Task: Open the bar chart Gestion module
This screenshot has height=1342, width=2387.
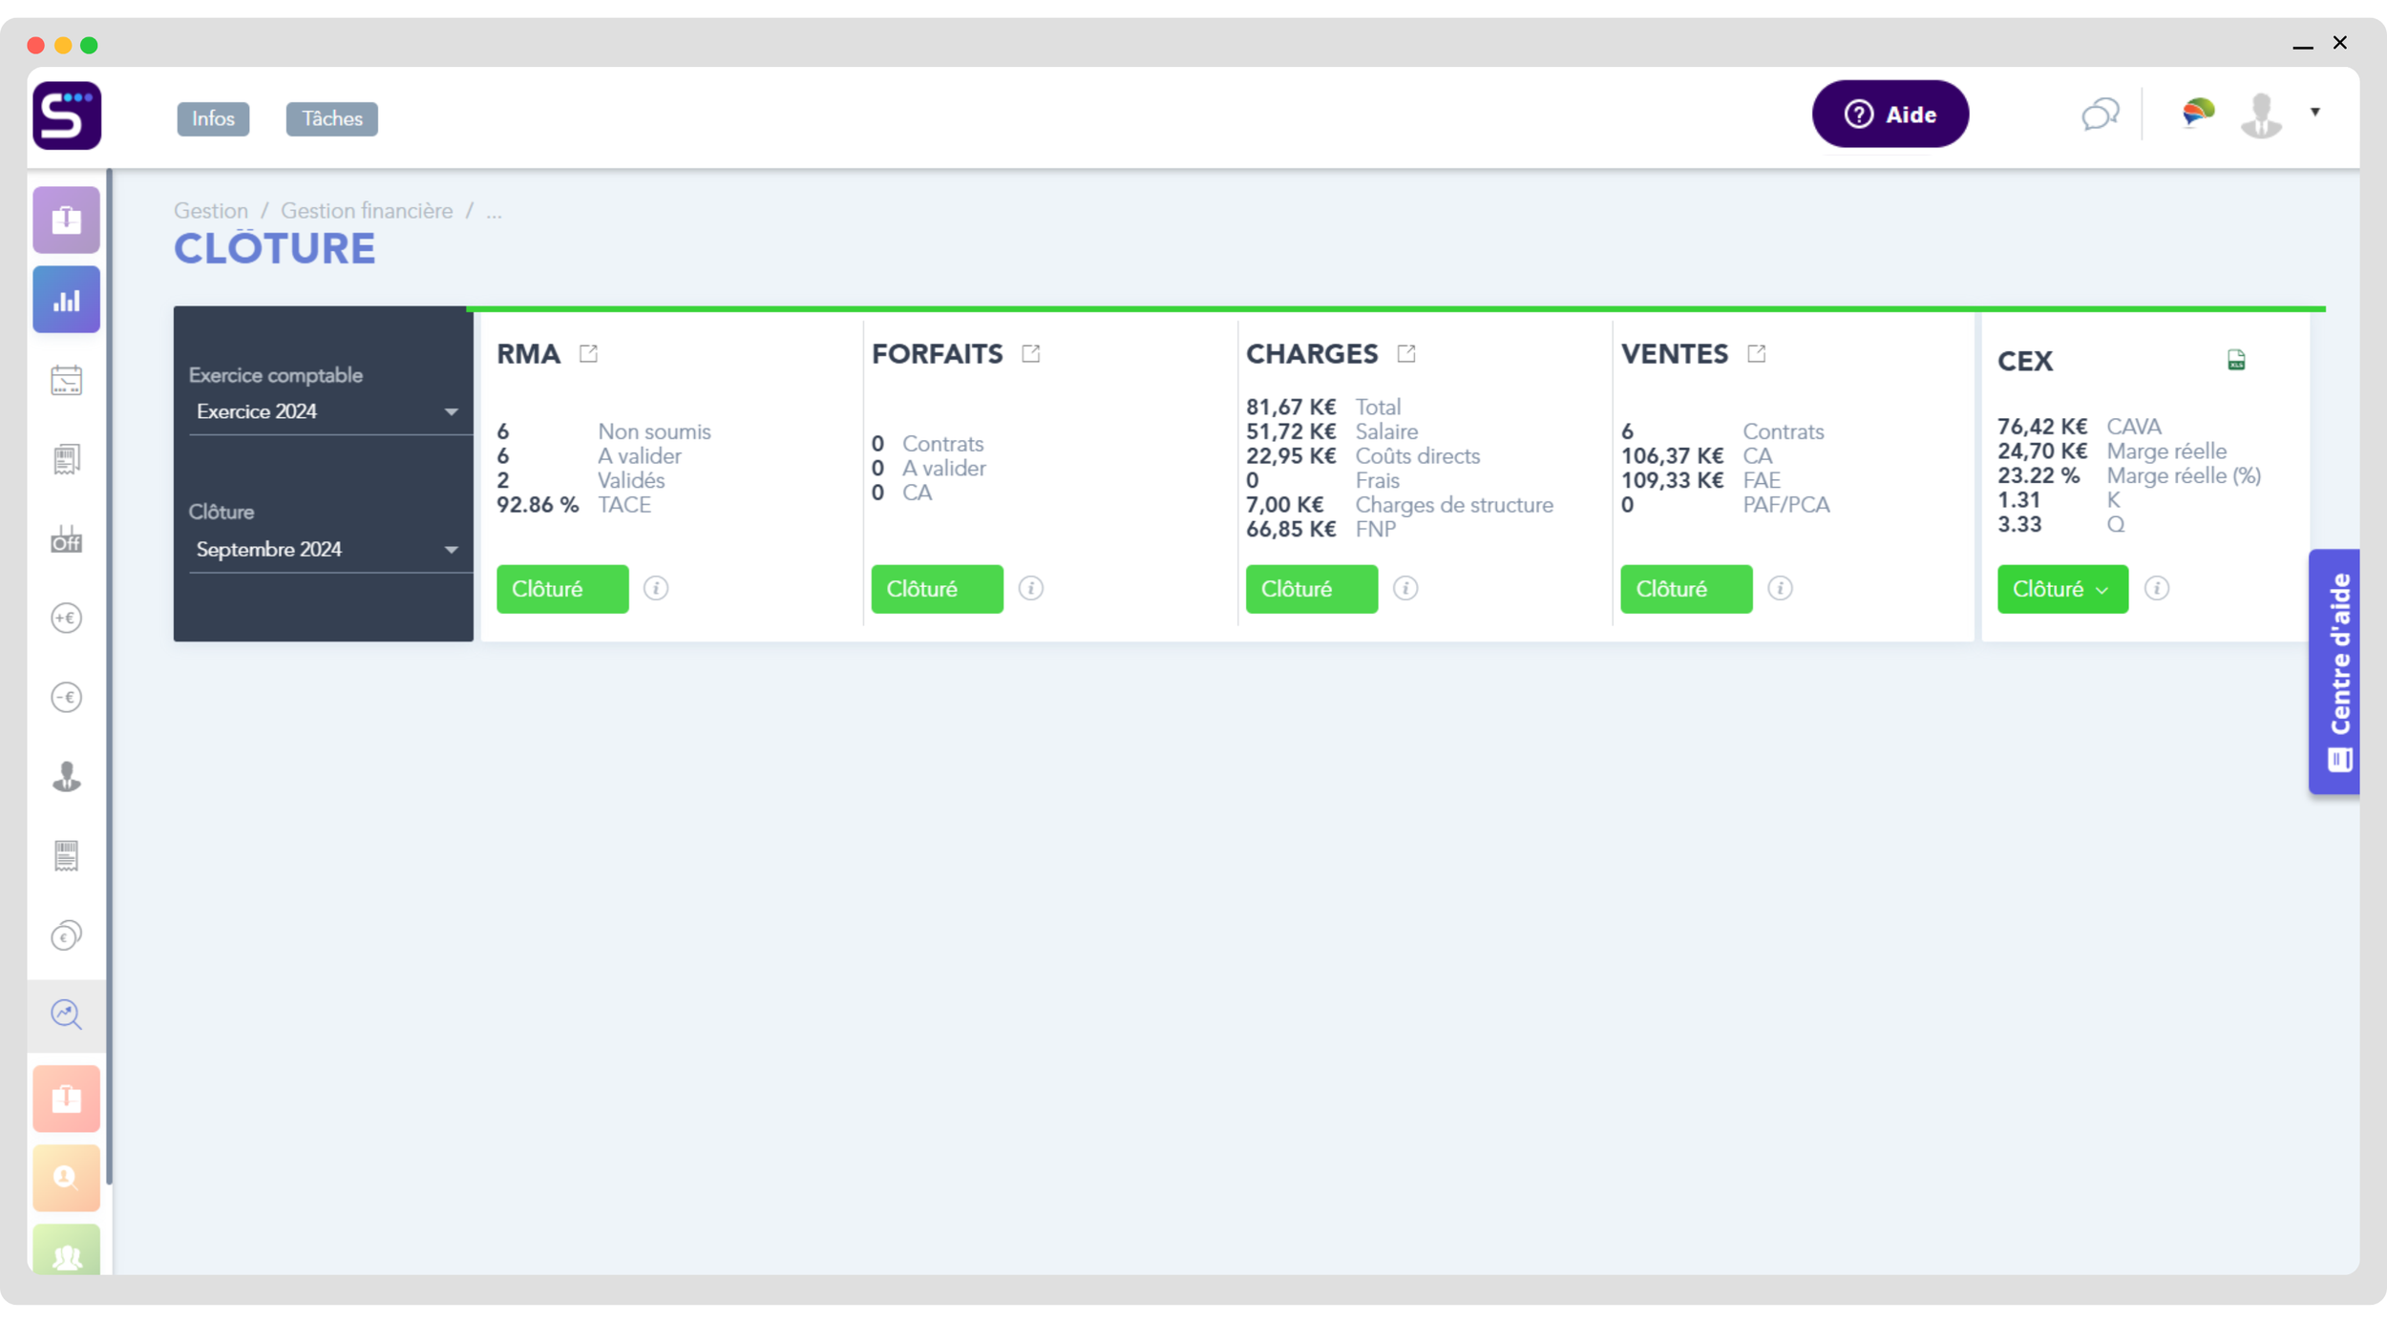Action: pos(66,300)
